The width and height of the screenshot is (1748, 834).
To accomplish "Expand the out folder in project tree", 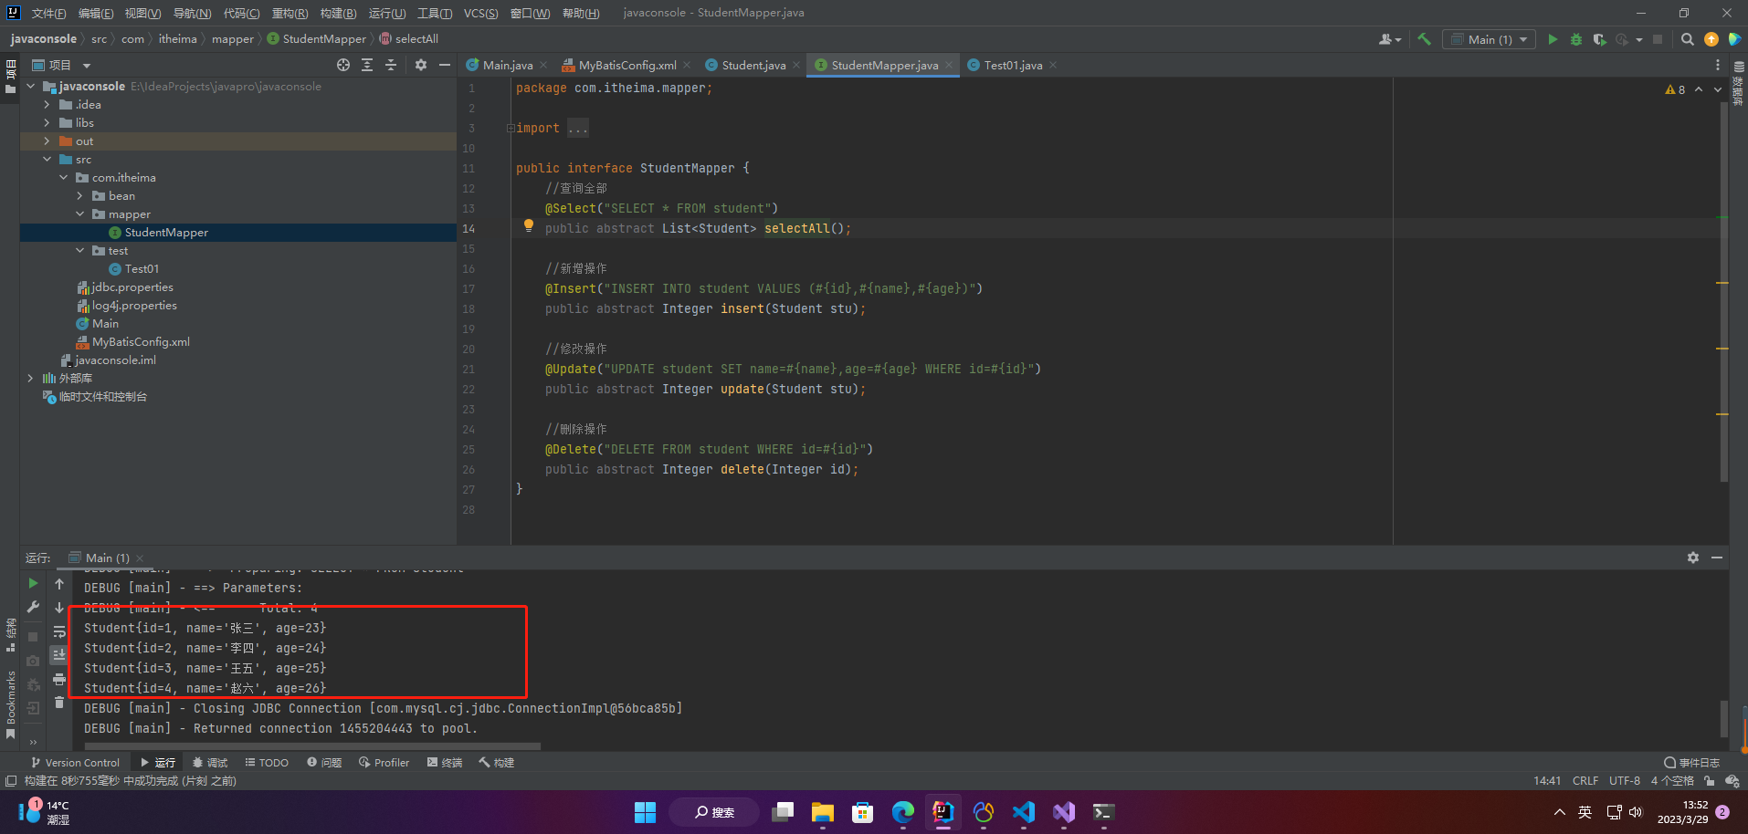I will 47,141.
